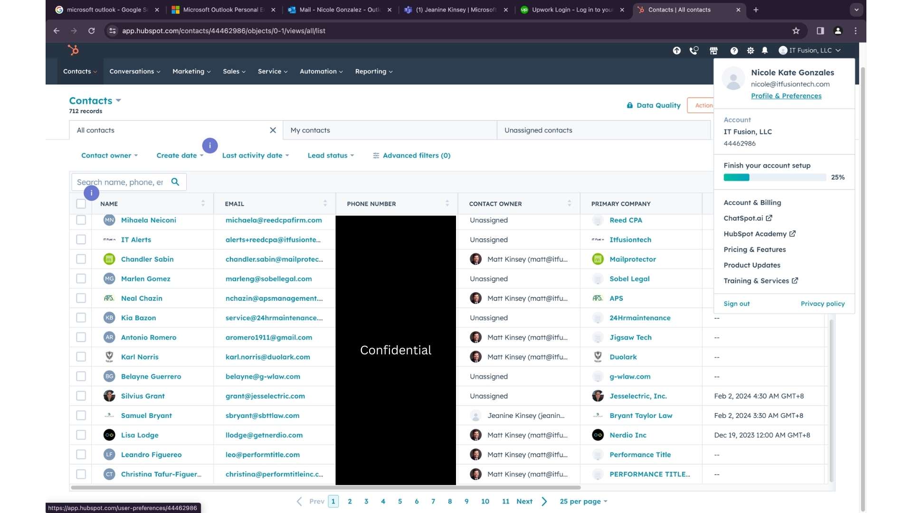Open the Contacts navigation menu
This screenshot has width=912, height=513.
(80, 71)
